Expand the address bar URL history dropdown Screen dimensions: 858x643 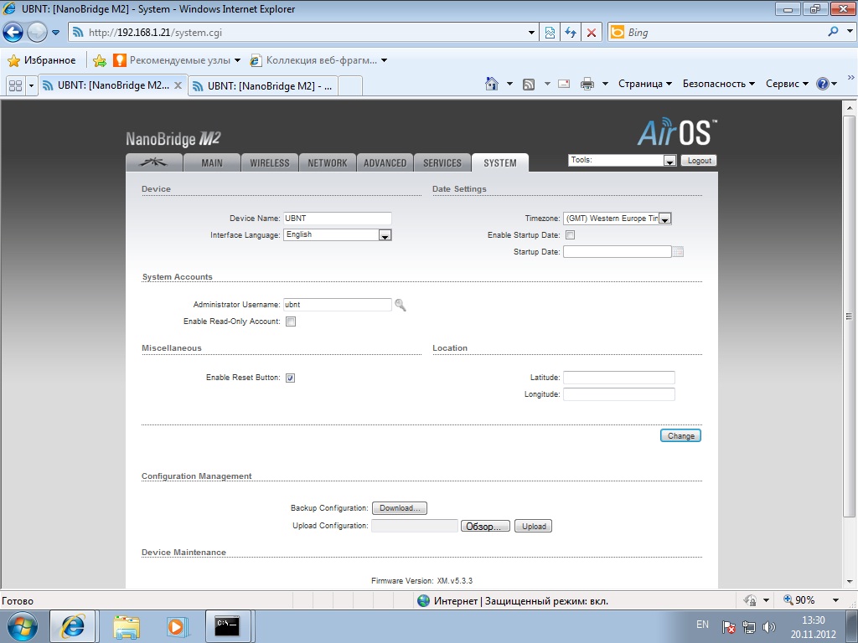pos(531,33)
